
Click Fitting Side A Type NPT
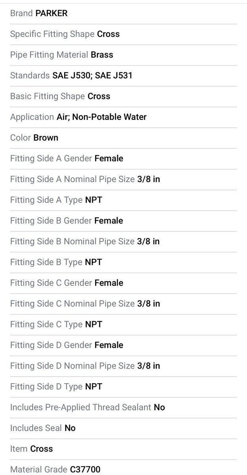point(56,200)
